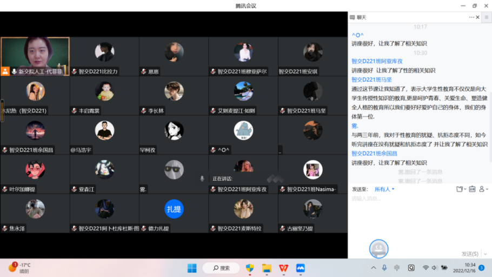Screen dimensions: 492x277
Task: Click the speaker's microphone icon on host tile
Action: (14, 71)
